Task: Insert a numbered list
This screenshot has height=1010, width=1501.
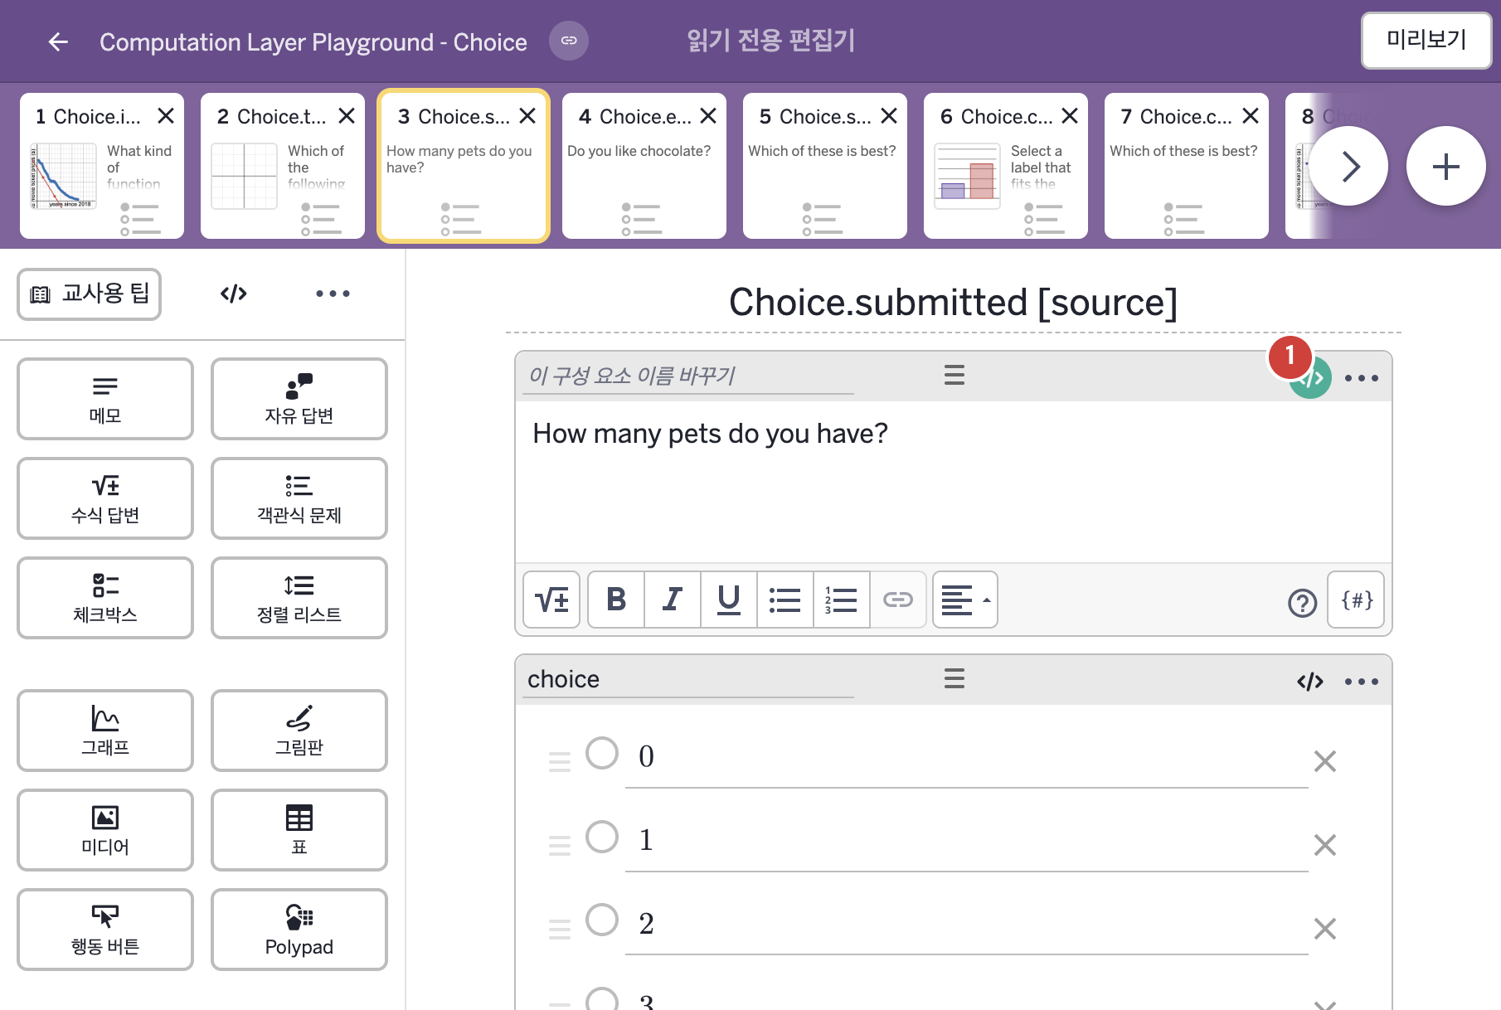Action: 842,600
